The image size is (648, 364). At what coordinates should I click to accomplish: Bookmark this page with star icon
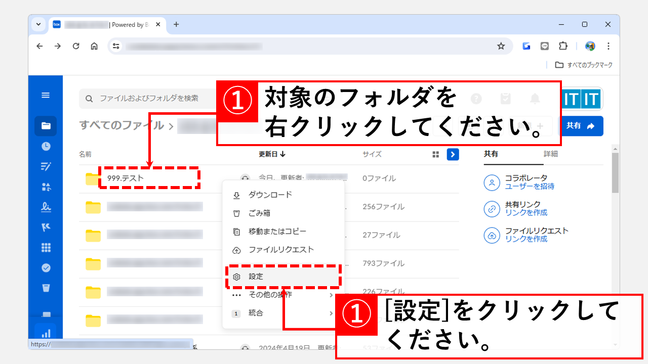coord(501,46)
